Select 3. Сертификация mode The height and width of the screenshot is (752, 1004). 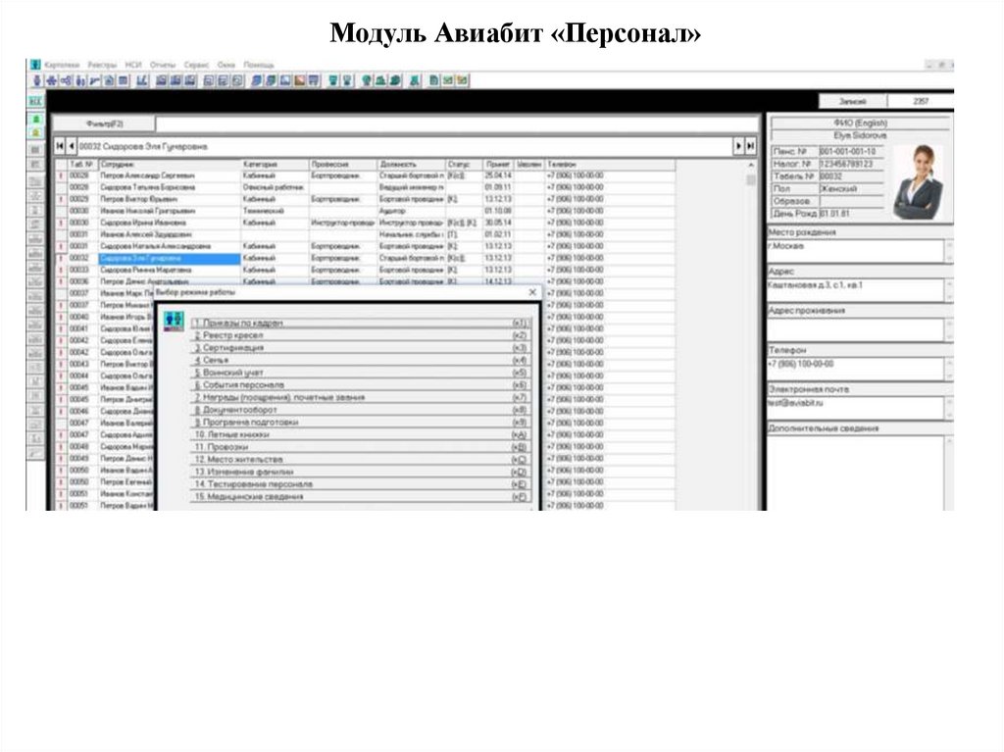click(361, 348)
